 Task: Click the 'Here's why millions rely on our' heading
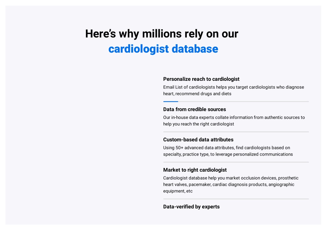[x=162, y=34]
